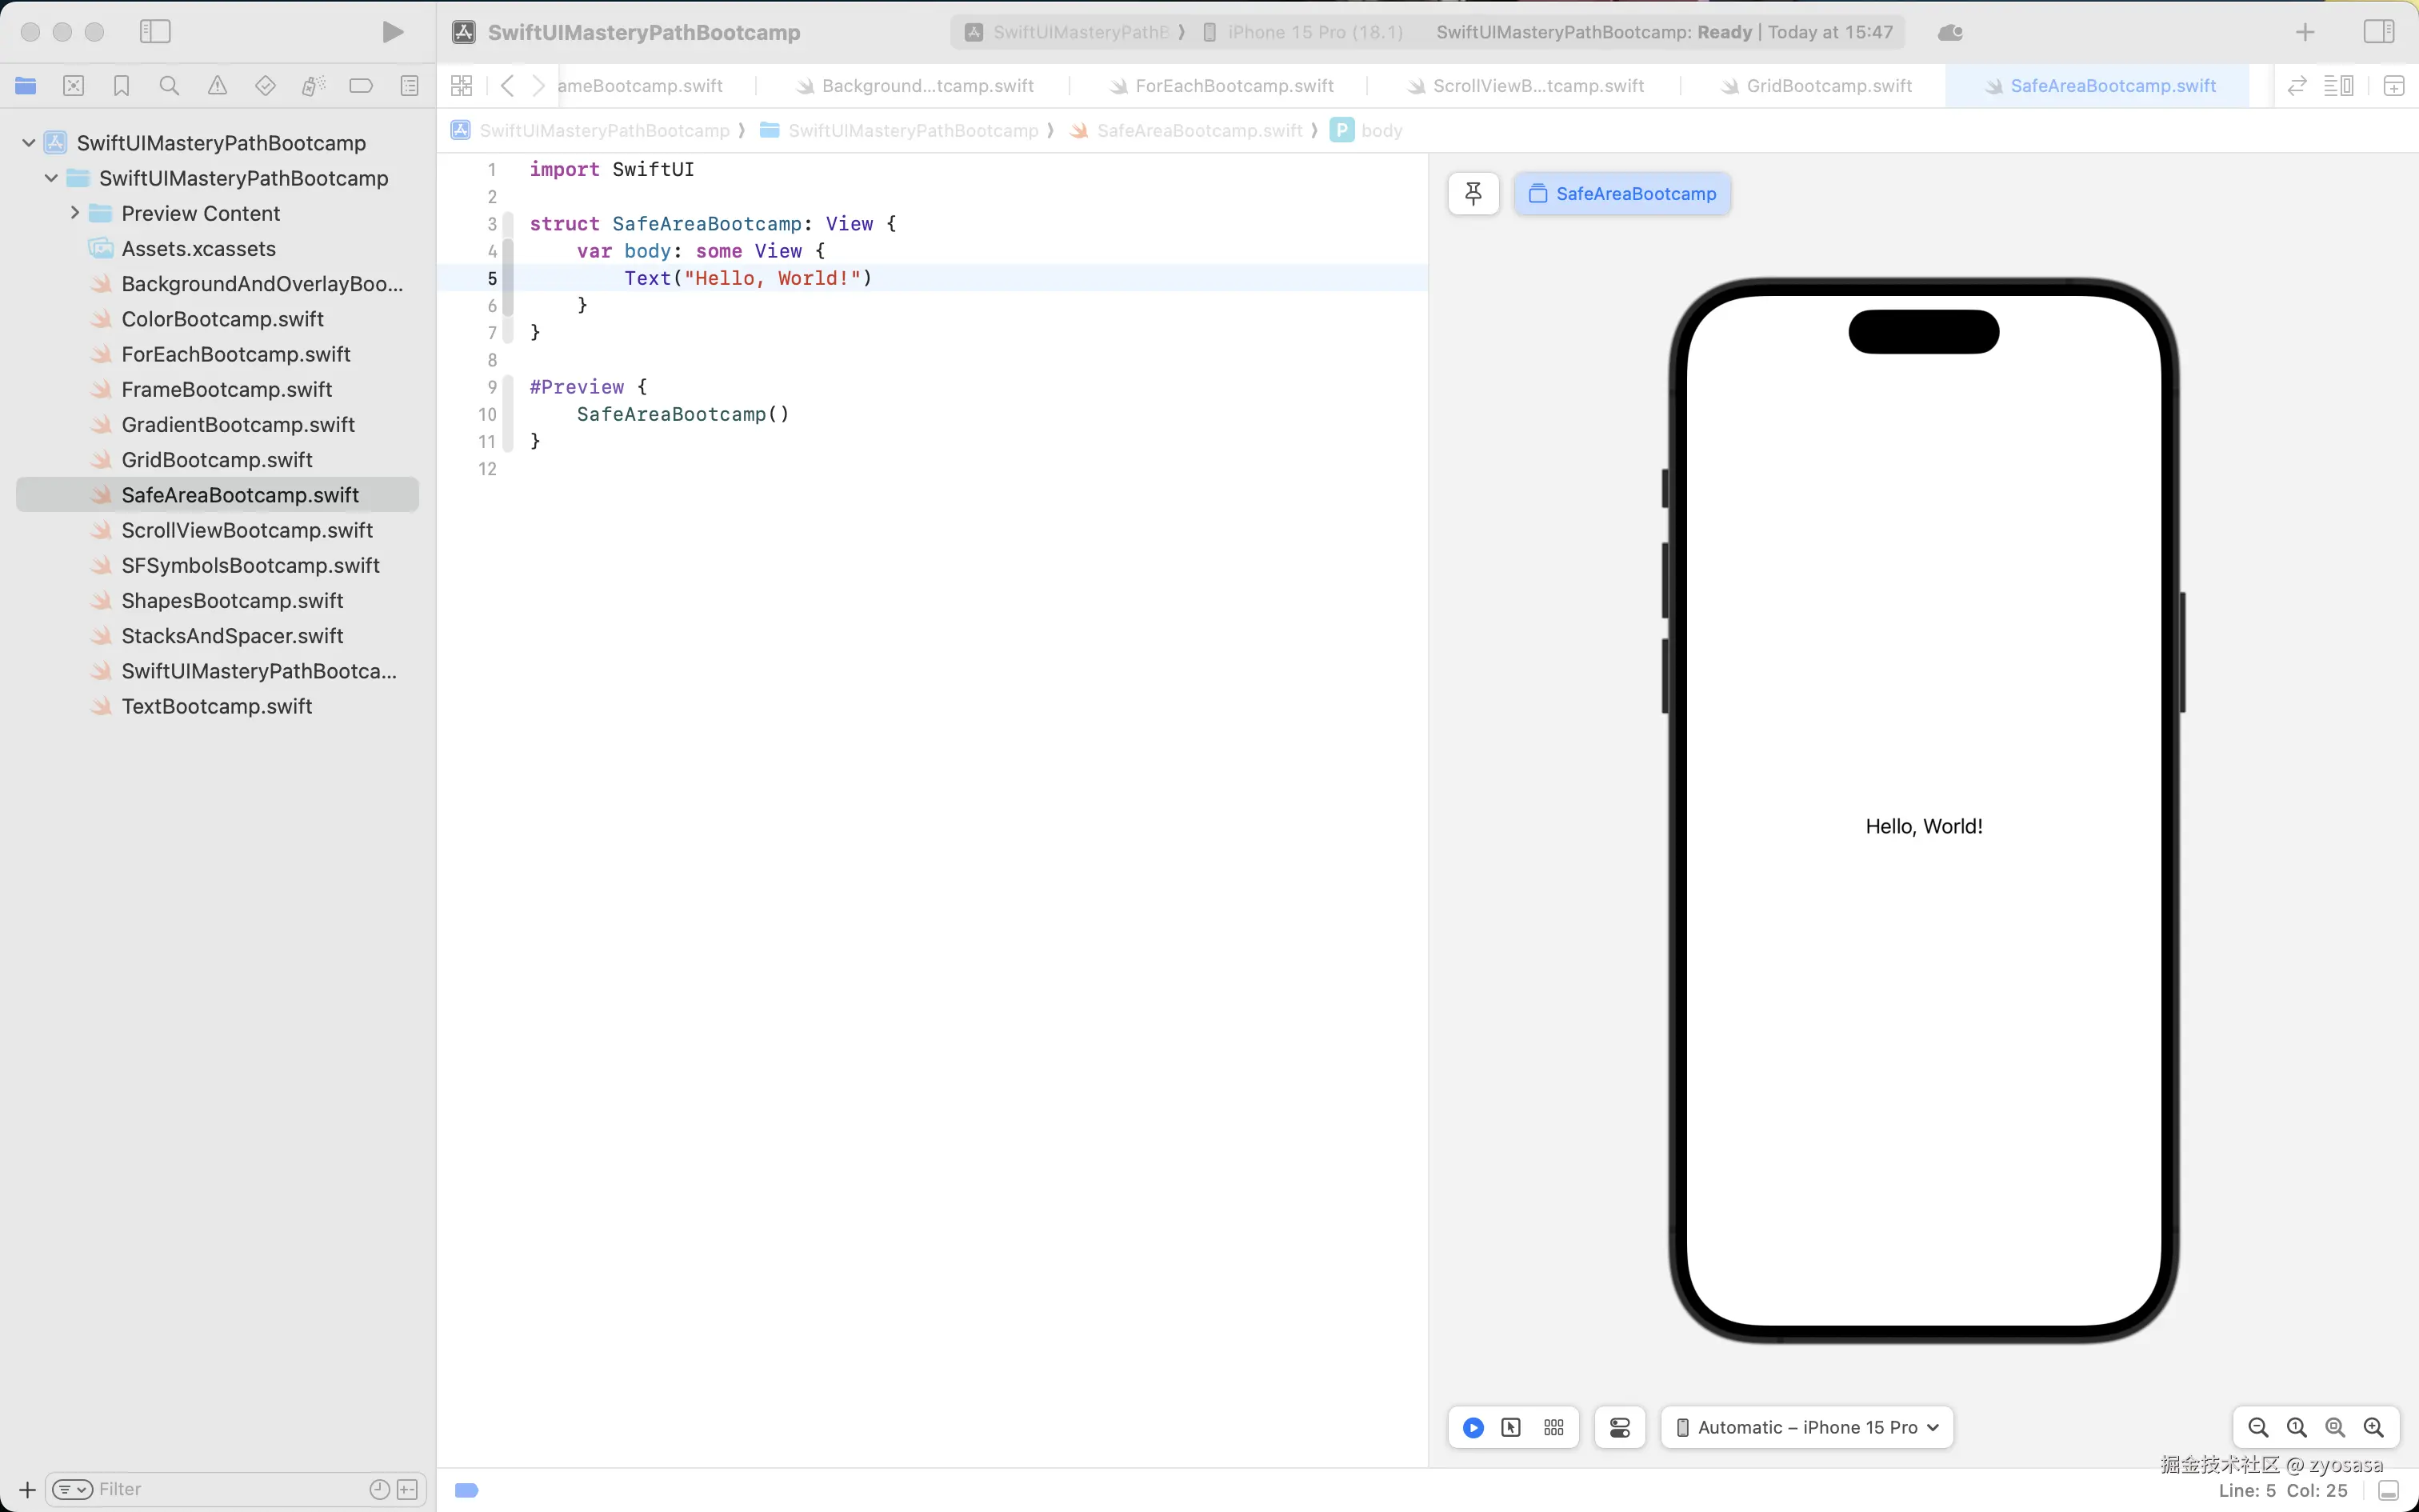Image resolution: width=2419 pixels, height=1512 pixels.
Task: Pin the SafeAreaBootcamp preview
Action: point(1473,193)
